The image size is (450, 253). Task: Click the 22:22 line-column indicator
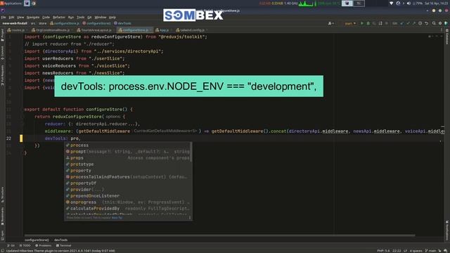coord(397,251)
